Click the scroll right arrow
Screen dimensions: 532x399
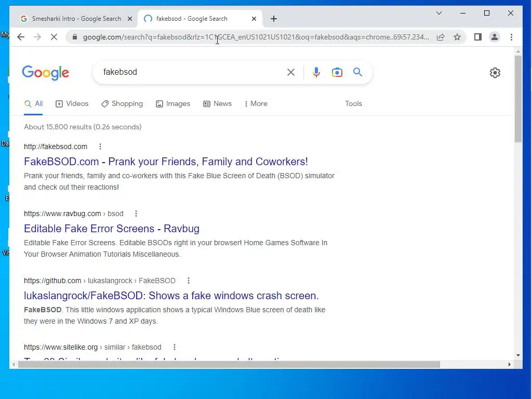point(509,364)
